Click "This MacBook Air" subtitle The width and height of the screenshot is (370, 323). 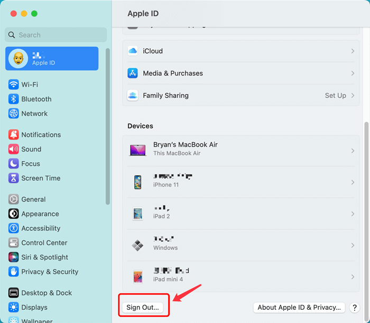point(177,153)
